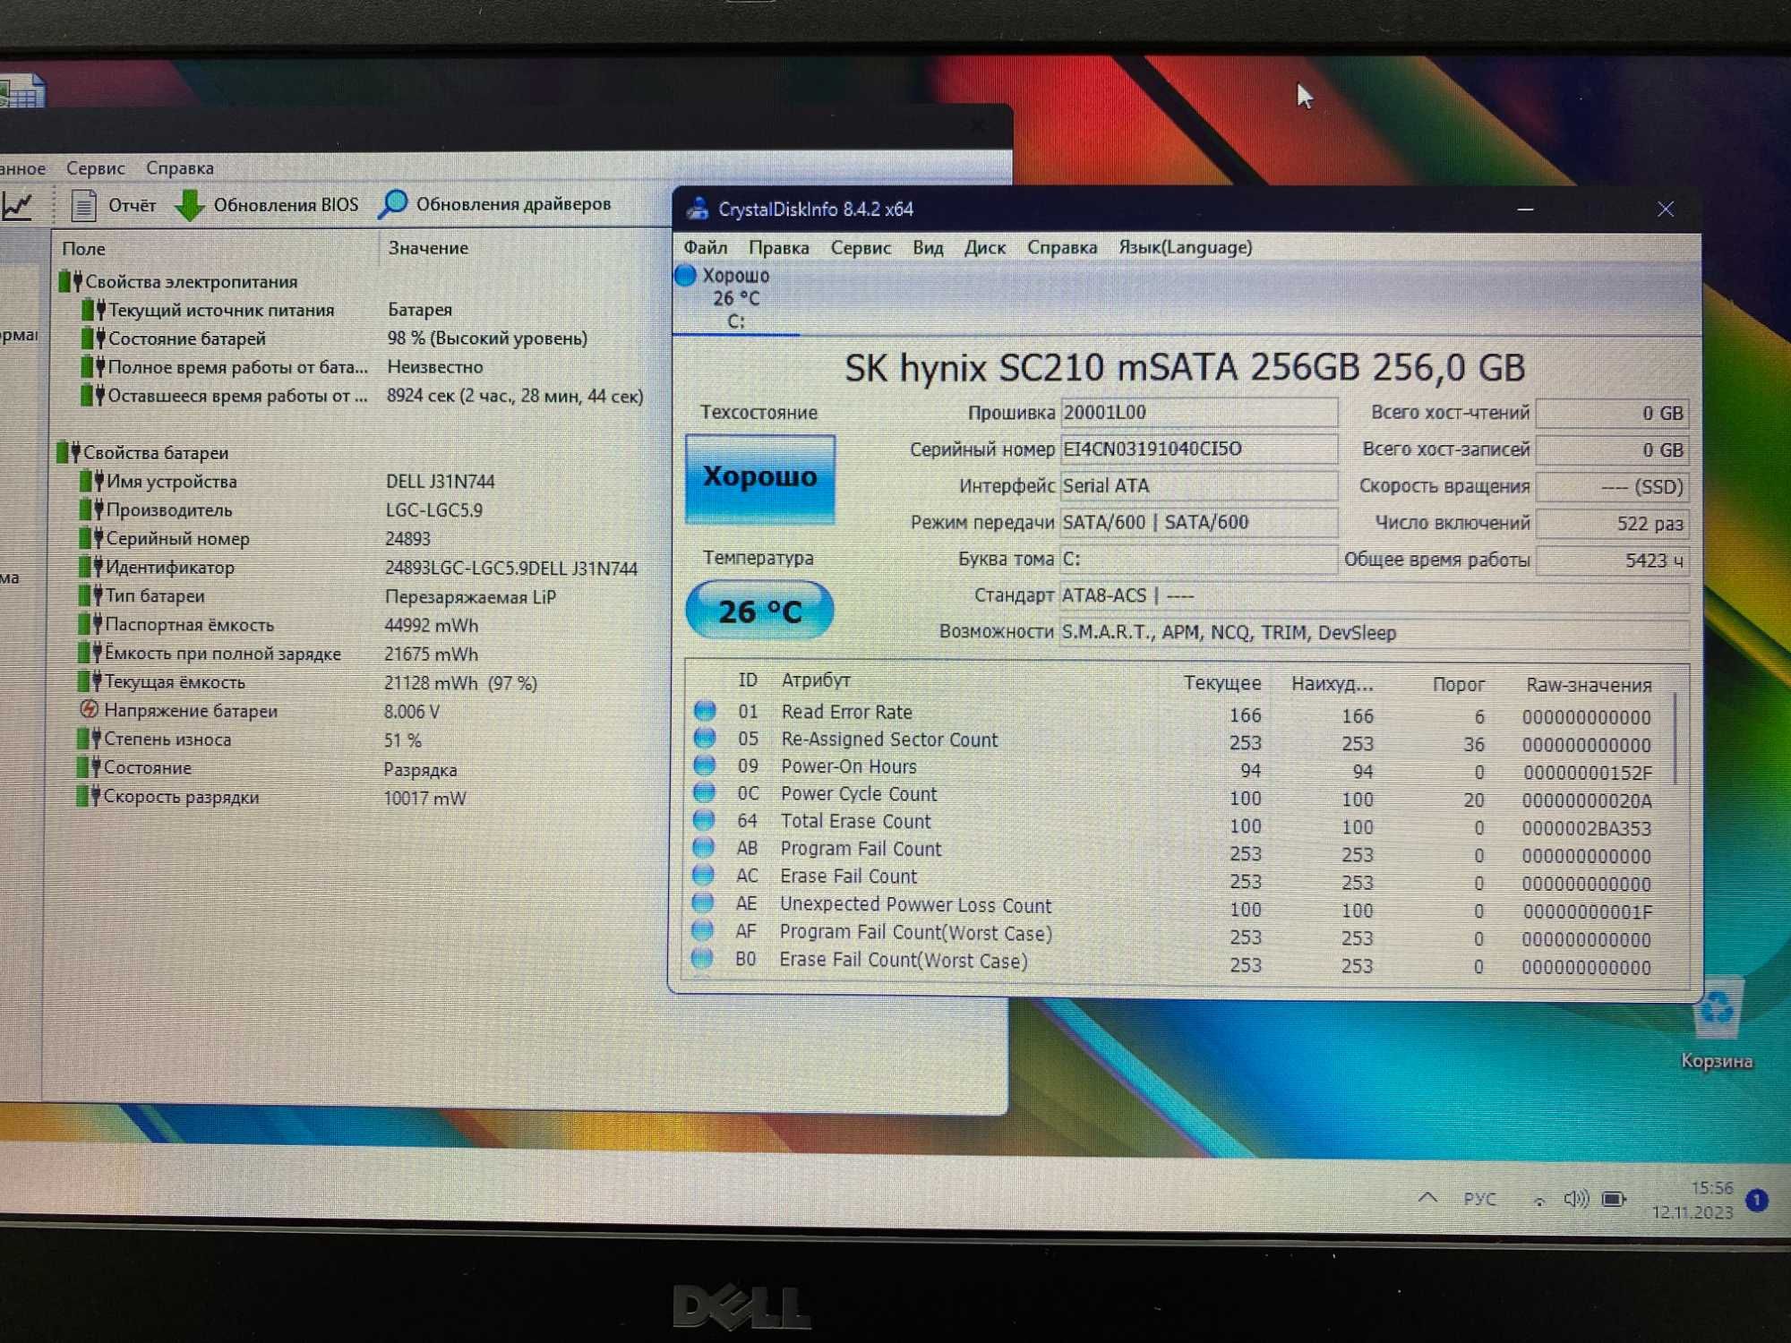Click the Серийный номер field

[1199, 449]
